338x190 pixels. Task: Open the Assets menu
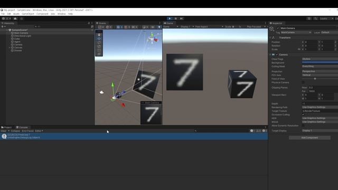coord(16,14)
